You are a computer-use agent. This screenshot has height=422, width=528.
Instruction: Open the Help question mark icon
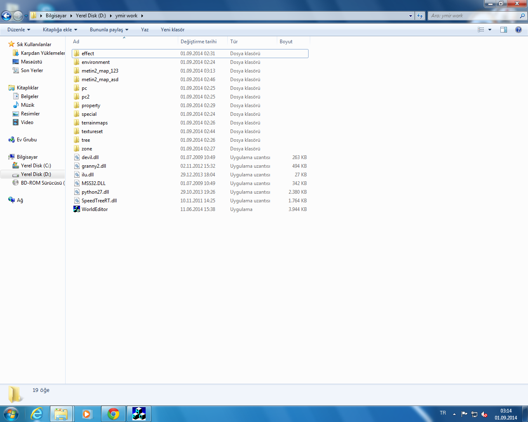(x=519, y=30)
